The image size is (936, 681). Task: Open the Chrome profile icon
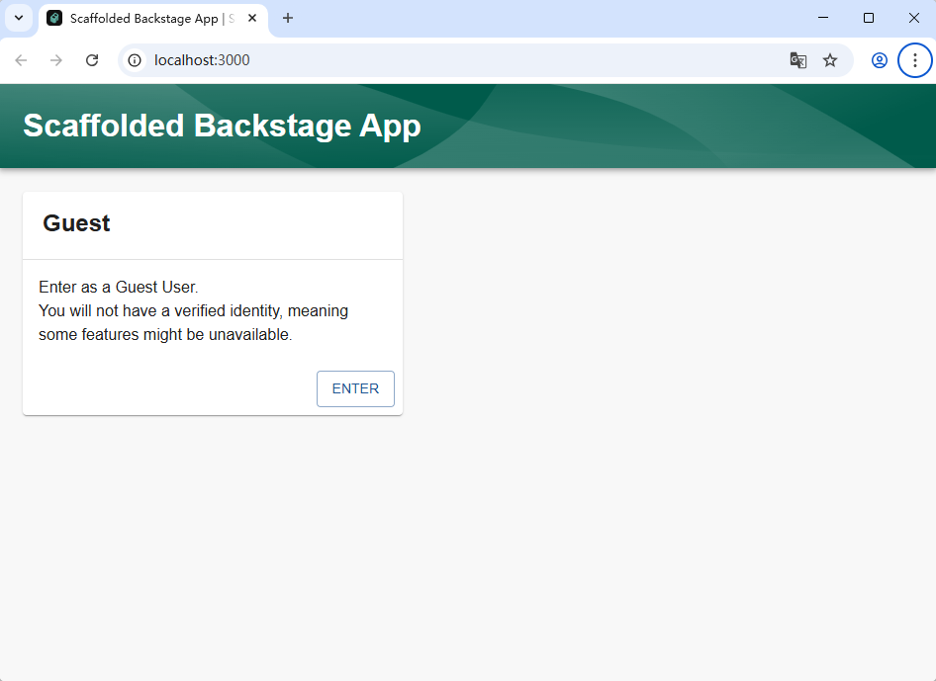[x=879, y=60]
